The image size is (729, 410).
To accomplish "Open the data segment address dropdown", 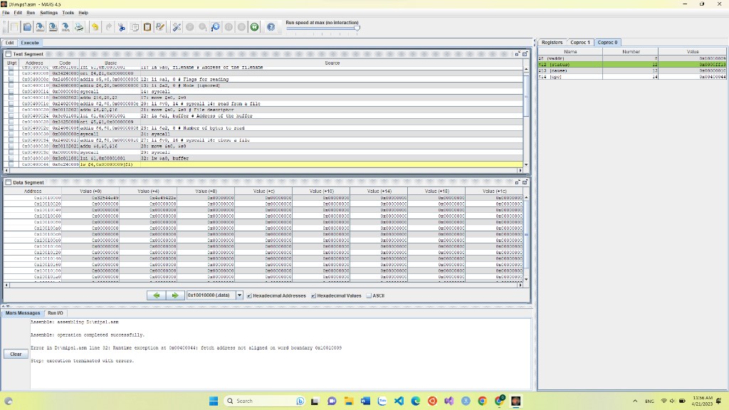I will 240,295.
